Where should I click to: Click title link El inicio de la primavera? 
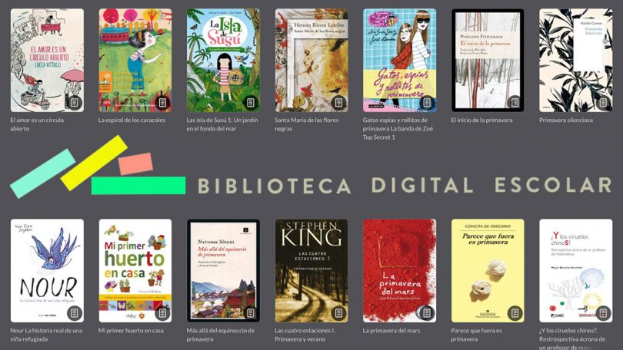(481, 120)
